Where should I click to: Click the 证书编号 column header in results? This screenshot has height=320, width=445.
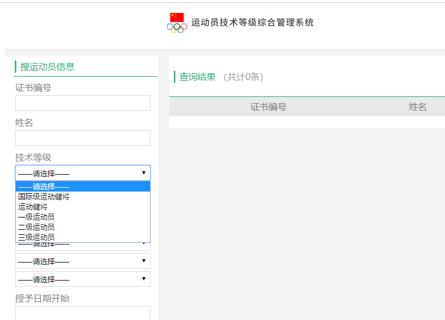tap(268, 106)
